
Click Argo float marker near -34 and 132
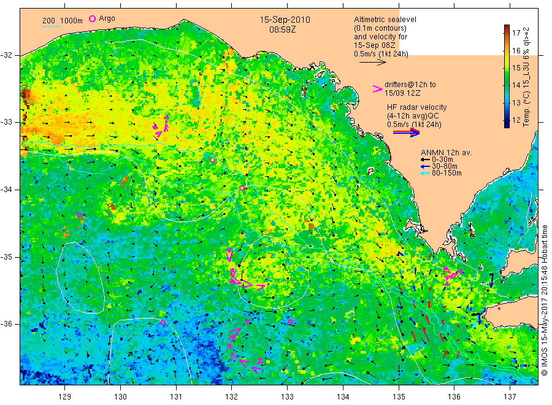[x=242, y=188]
